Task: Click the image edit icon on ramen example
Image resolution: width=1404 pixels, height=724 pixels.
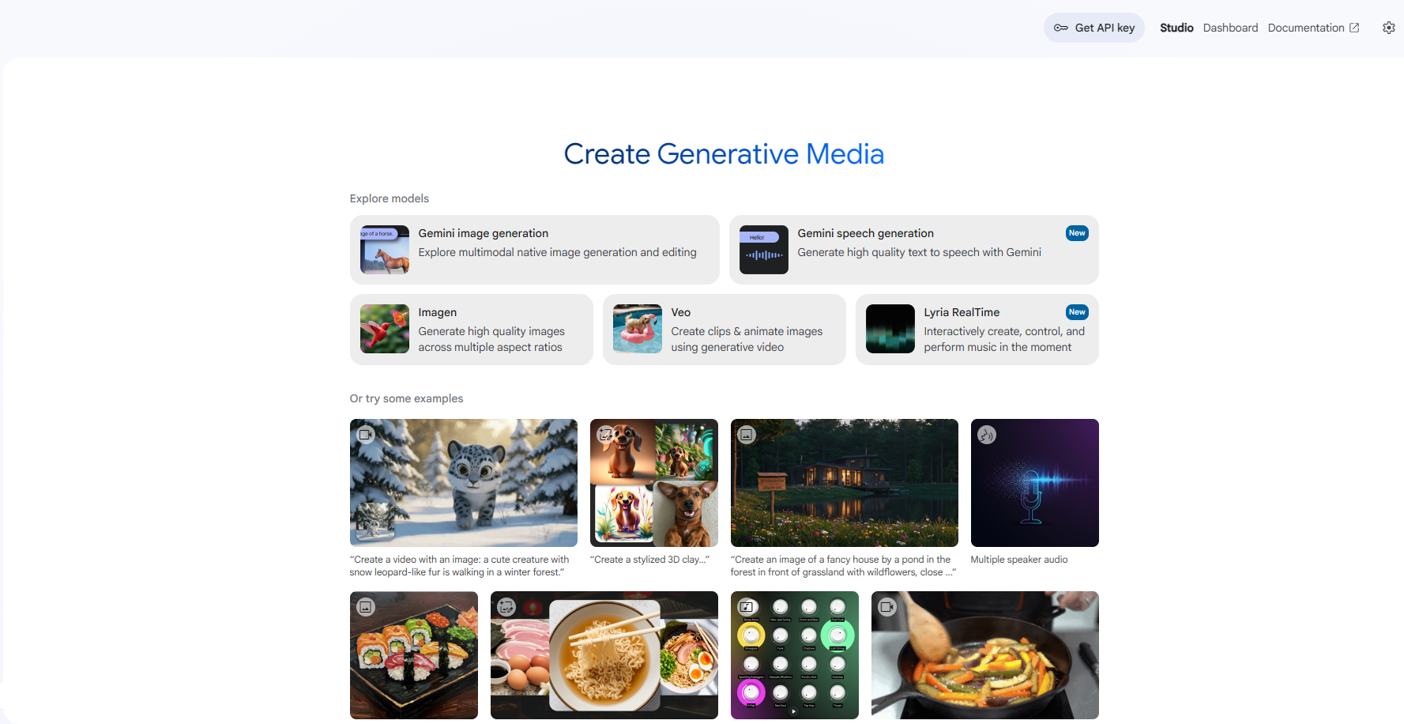Action: pos(506,607)
